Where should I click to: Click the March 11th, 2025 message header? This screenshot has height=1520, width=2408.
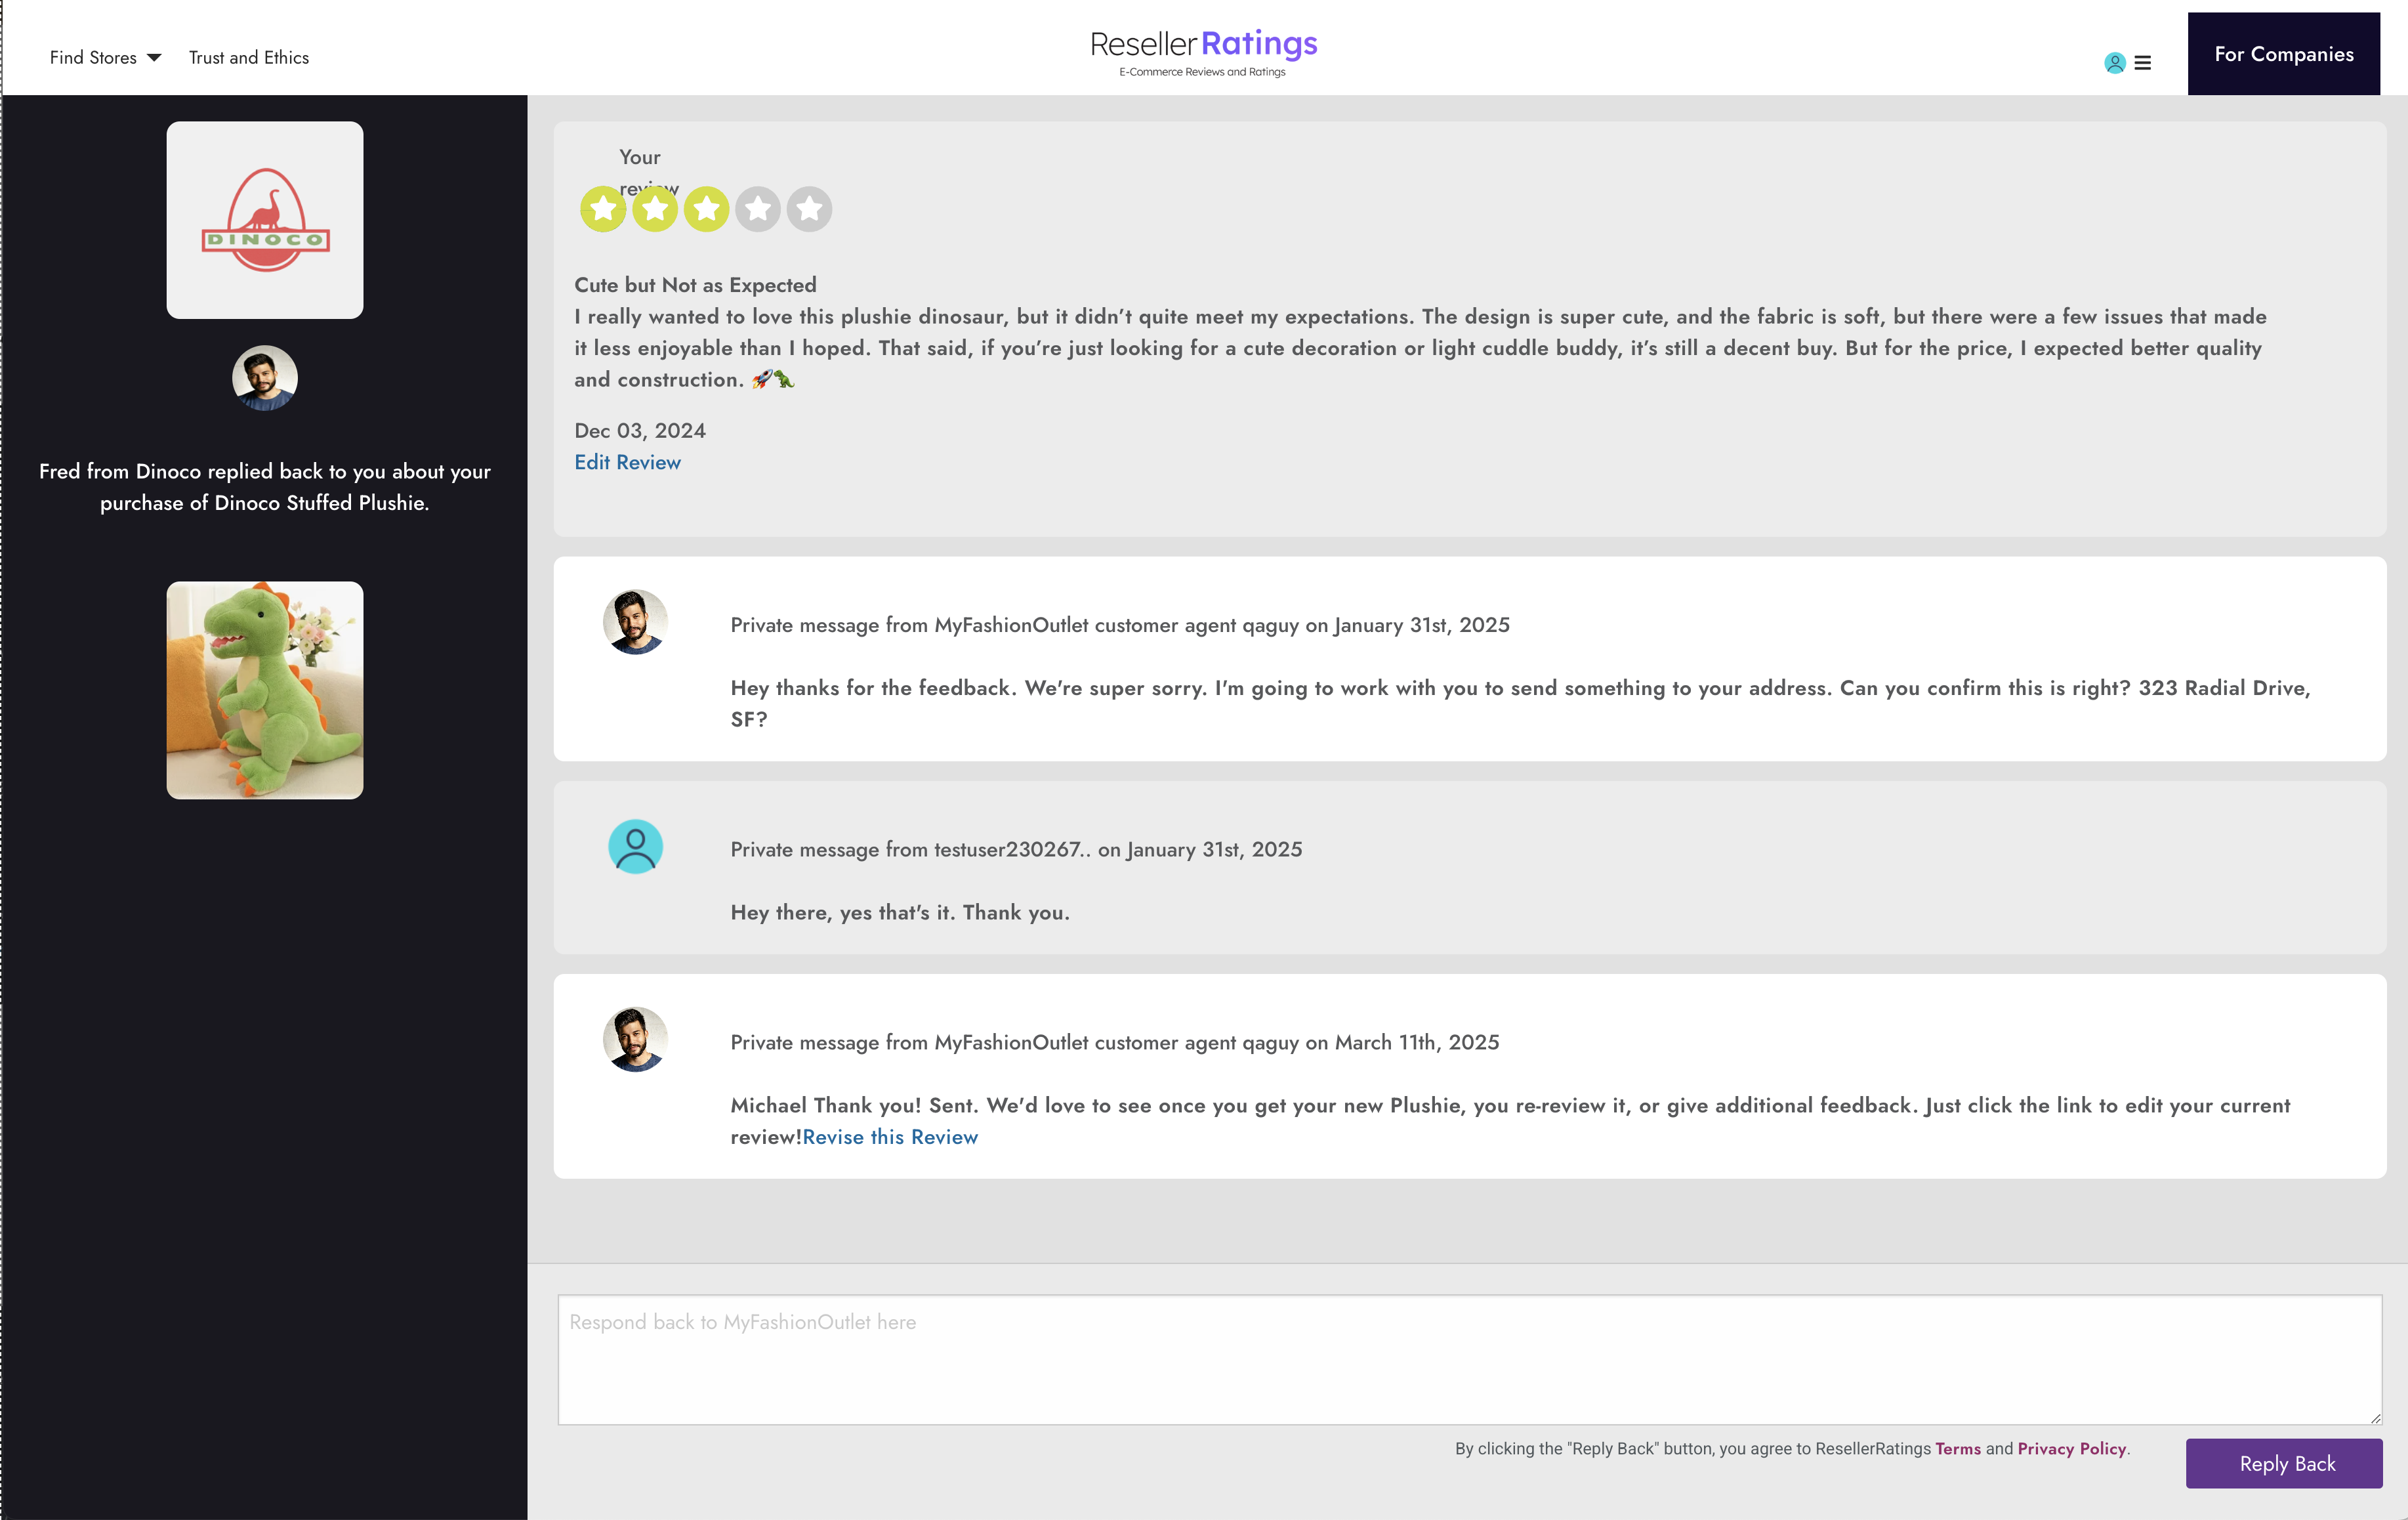click(1115, 1042)
